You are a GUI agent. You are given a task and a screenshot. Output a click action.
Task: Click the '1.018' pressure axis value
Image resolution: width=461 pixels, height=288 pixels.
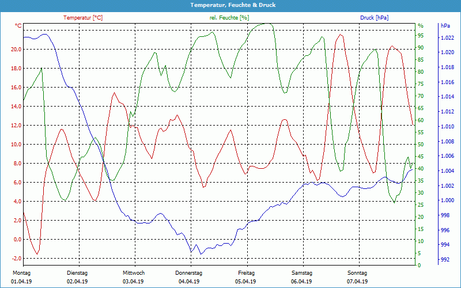[448, 67]
